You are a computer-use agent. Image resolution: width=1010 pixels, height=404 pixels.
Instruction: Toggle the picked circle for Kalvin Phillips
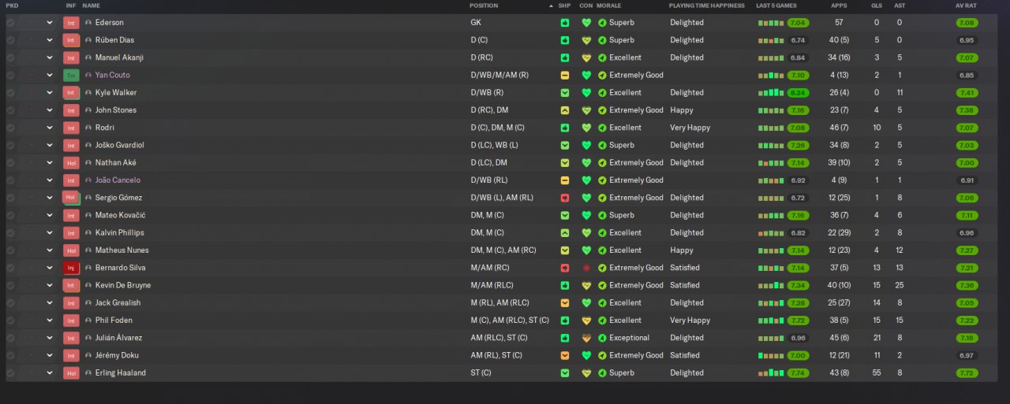click(10, 233)
